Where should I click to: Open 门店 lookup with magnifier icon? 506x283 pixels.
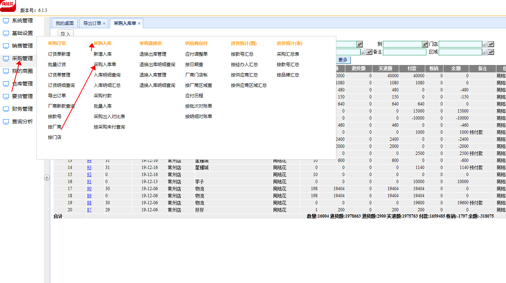click(x=485, y=44)
